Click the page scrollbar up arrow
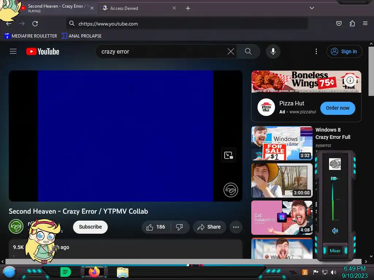 click(371, 44)
